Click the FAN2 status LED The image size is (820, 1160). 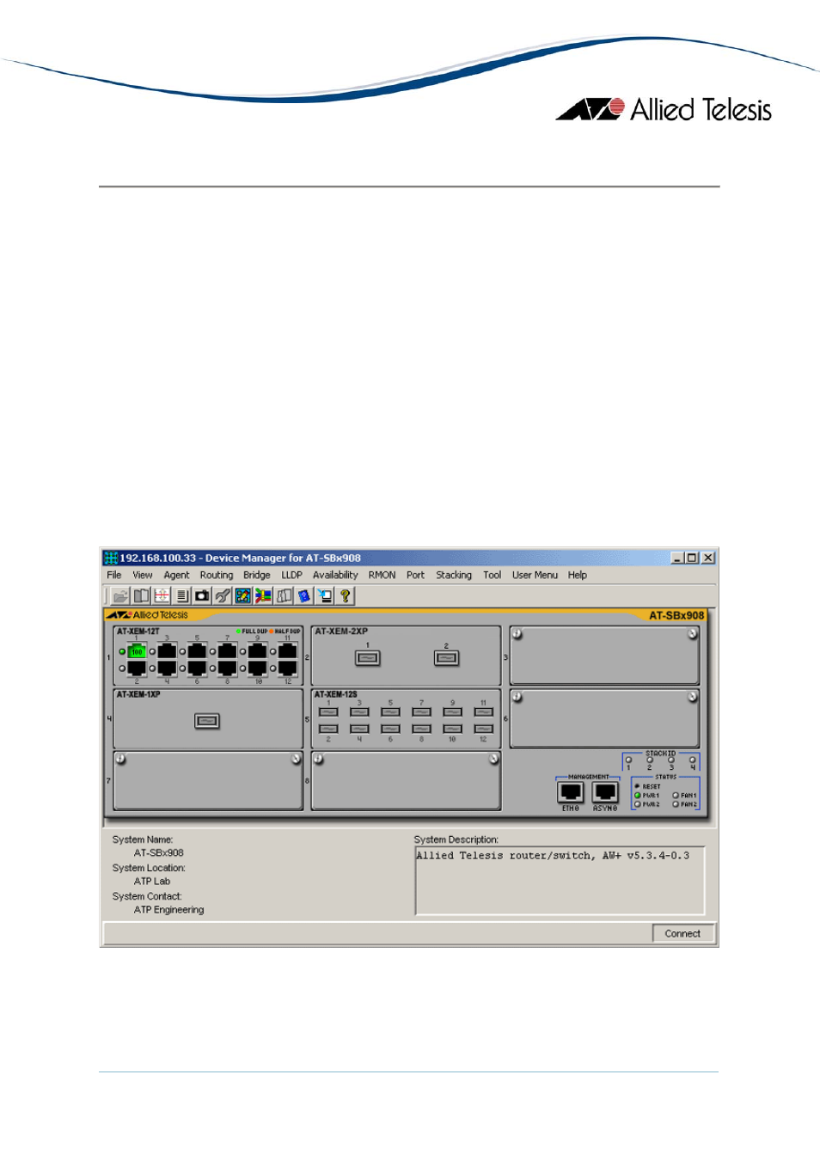click(x=676, y=804)
